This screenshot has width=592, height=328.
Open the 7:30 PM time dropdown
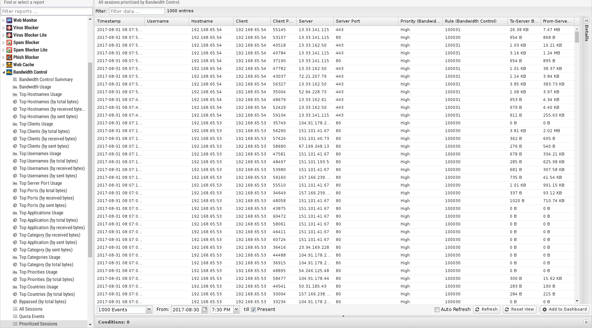click(x=236, y=309)
